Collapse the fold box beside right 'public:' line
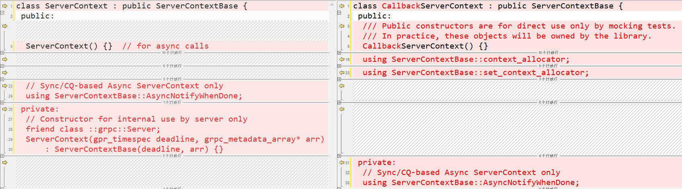Image resolution: width=682 pixels, height=189 pixels. pos(339,13)
